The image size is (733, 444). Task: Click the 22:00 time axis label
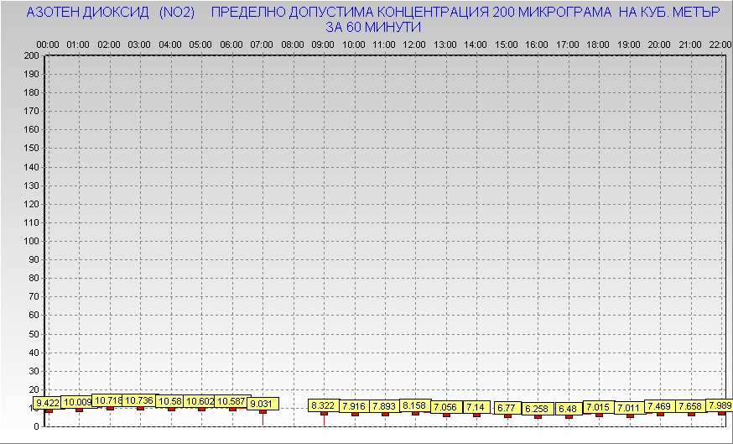pyautogui.click(x=720, y=44)
